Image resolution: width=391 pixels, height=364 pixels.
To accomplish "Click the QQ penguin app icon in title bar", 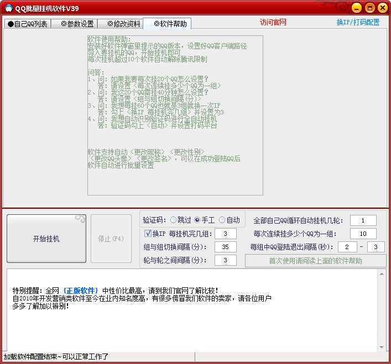I will tap(9, 8).
